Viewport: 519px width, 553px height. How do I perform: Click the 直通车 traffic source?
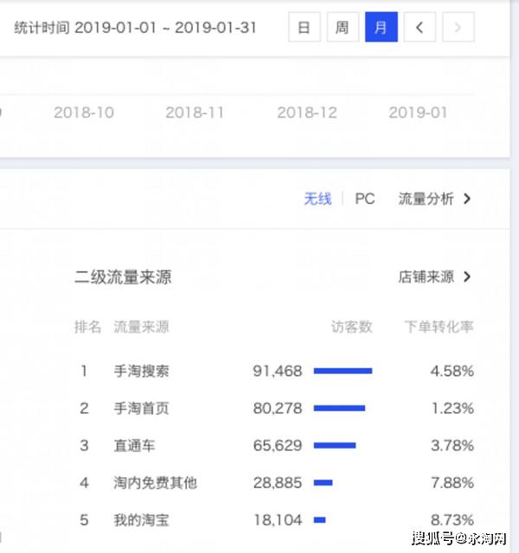[135, 446]
